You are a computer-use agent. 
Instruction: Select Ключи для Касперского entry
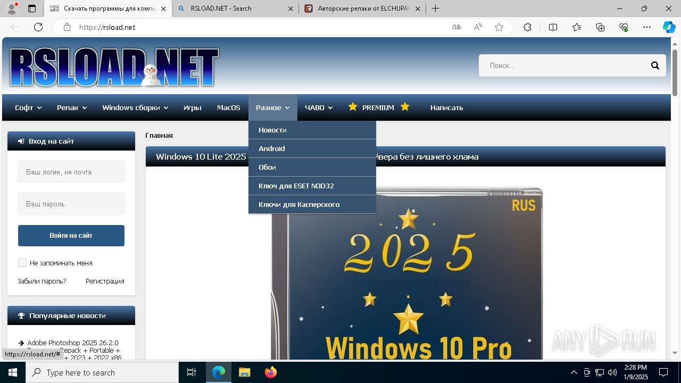(312, 204)
